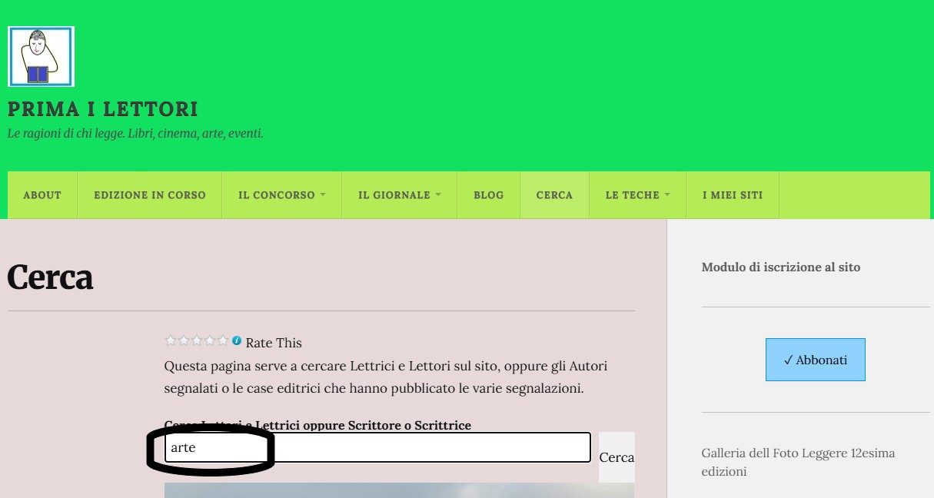Screen dimensions: 934x498
Task: Open the I Miei Siti menu item
Action: (x=733, y=195)
